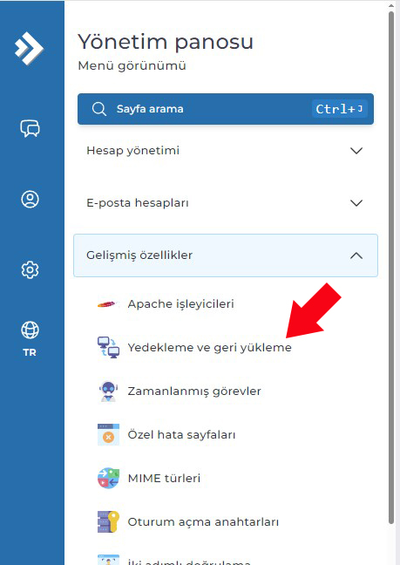The image size is (400, 565).
Task: Expand E-posta hesapları chevron
Action: click(356, 203)
